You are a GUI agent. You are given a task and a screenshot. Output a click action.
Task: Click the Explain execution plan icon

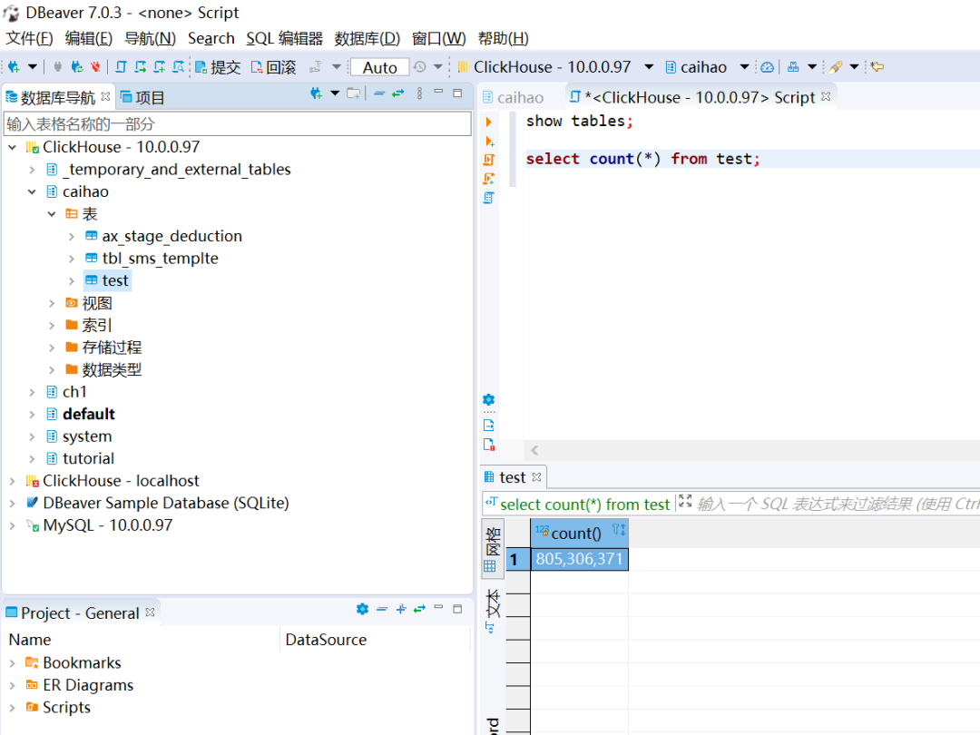pos(489,198)
